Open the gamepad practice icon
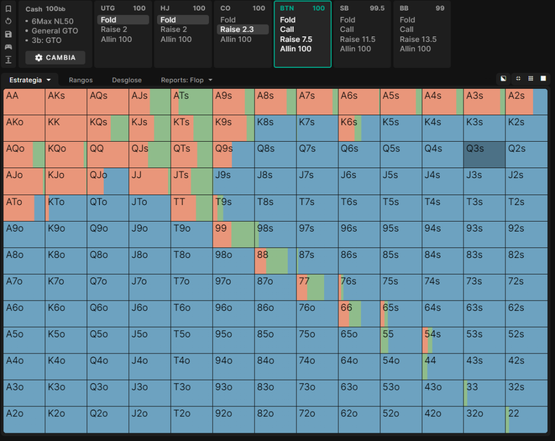555x441 pixels. pos(8,47)
